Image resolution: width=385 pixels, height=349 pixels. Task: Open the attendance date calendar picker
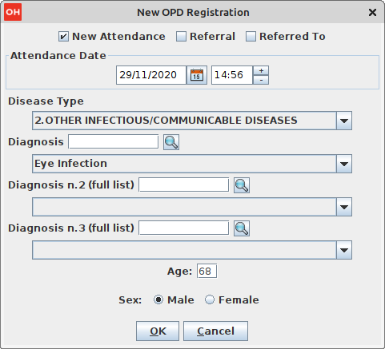click(197, 75)
